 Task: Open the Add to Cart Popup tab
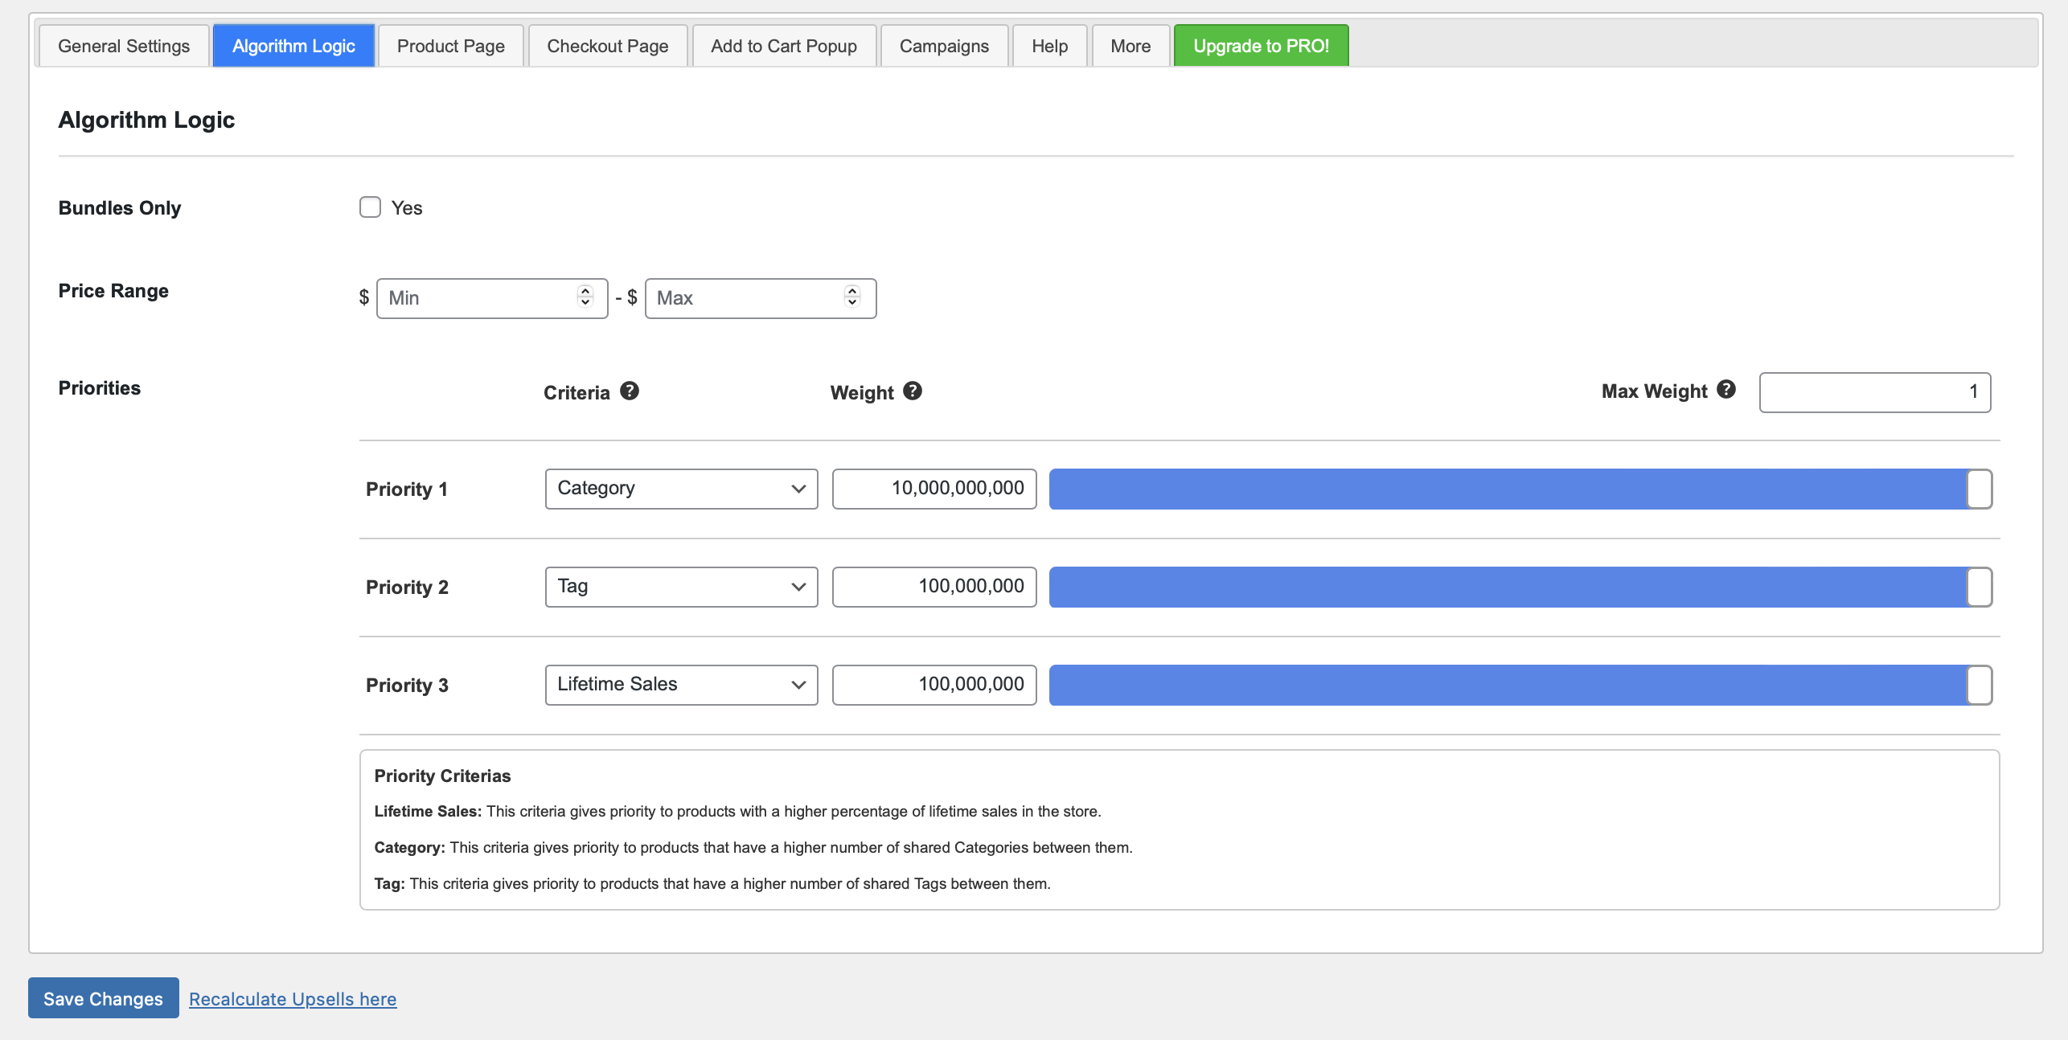pyautogui.click(x=784, y=46)
